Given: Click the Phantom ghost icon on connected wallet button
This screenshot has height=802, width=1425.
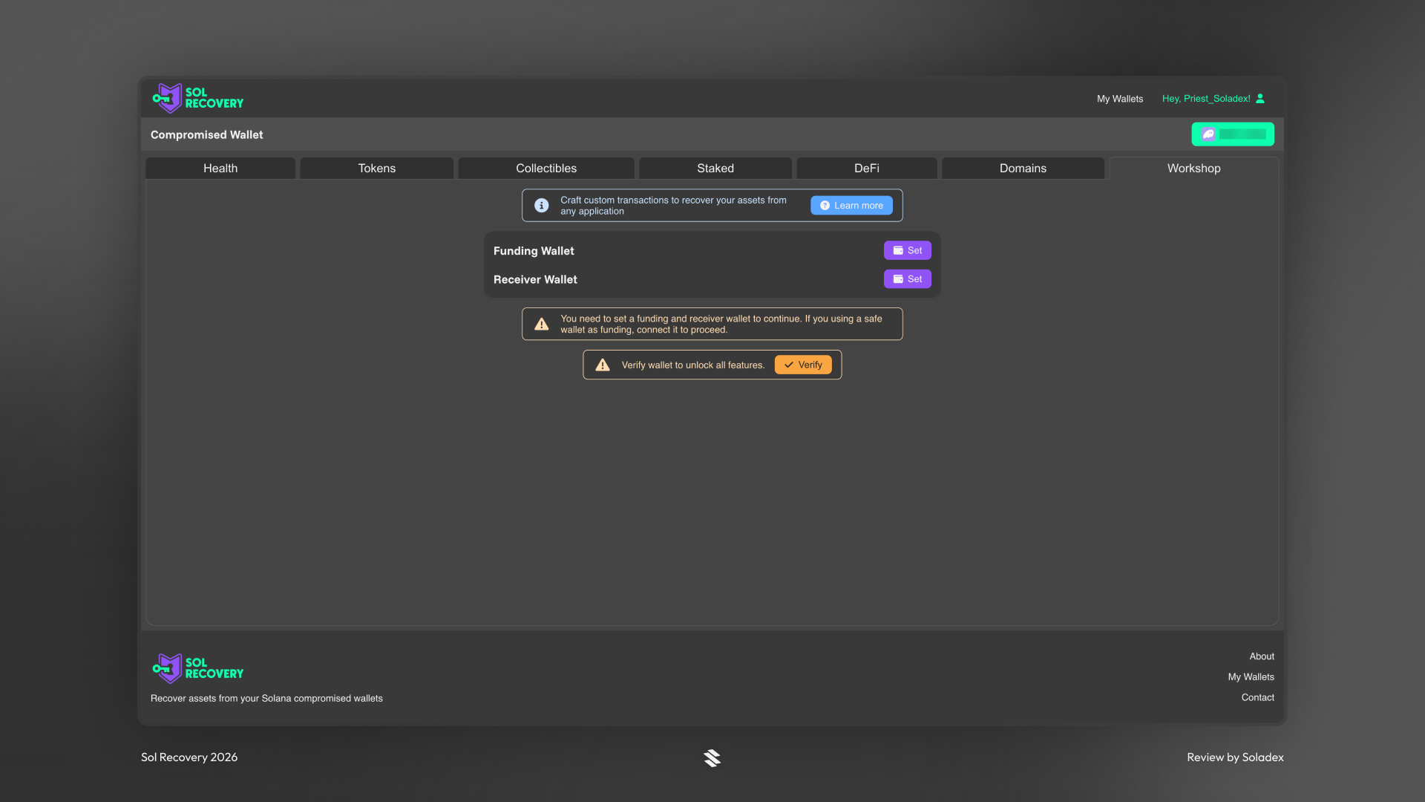Looking at the screenshot, I should click(x=1208, y=134).
